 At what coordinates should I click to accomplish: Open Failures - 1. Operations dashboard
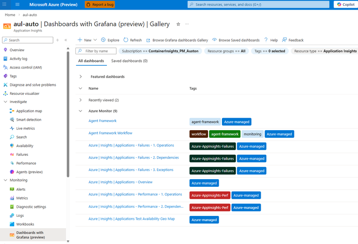[x=131, y=145]
